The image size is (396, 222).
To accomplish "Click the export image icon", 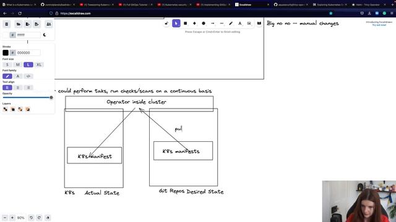I will coord(37,24).
